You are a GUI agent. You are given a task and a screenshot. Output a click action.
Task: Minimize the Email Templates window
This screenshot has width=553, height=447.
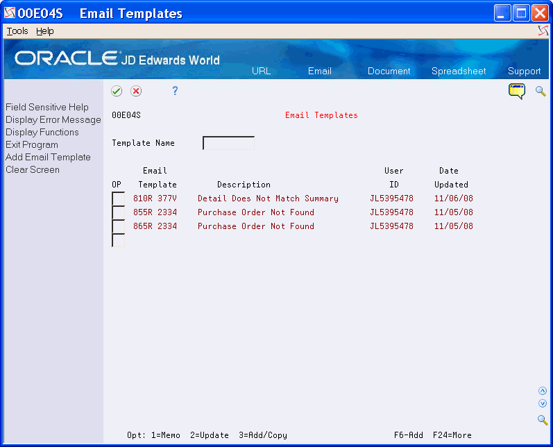[x=502, y=13]
